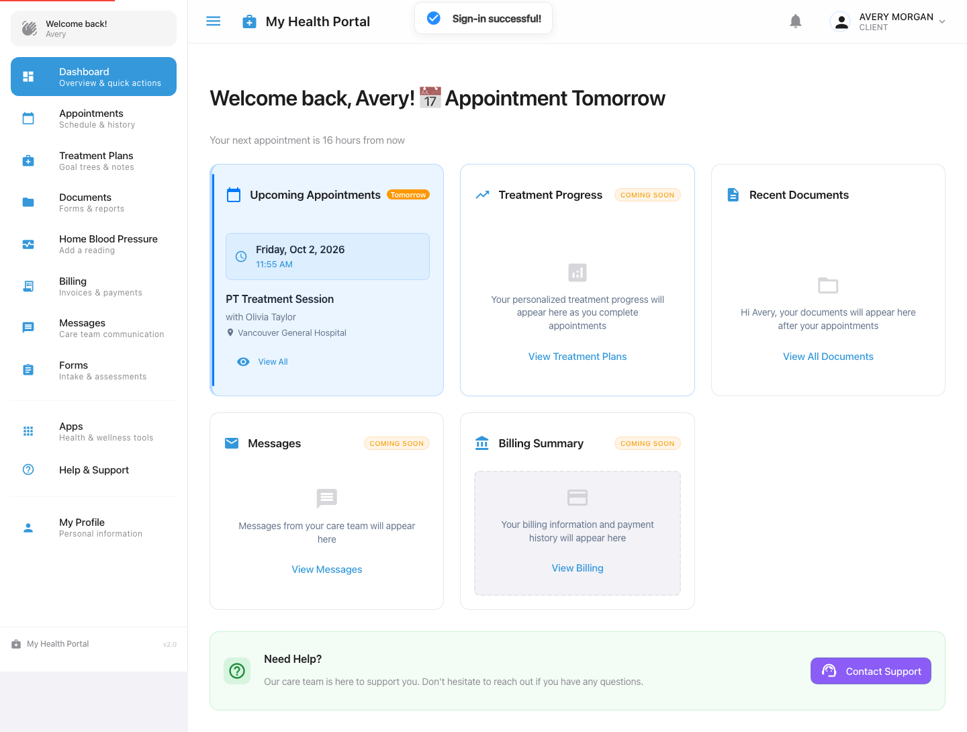This screenshot has width=967, height=732.
Task: Open the View All Documents link
Action: pyautogui.click(x=828, y=357)
